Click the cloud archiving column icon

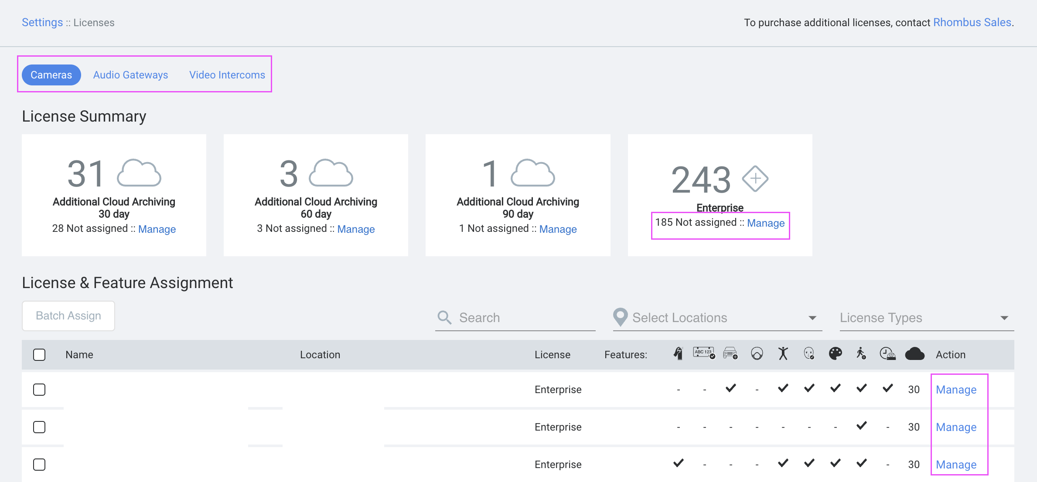click(915, 354)
